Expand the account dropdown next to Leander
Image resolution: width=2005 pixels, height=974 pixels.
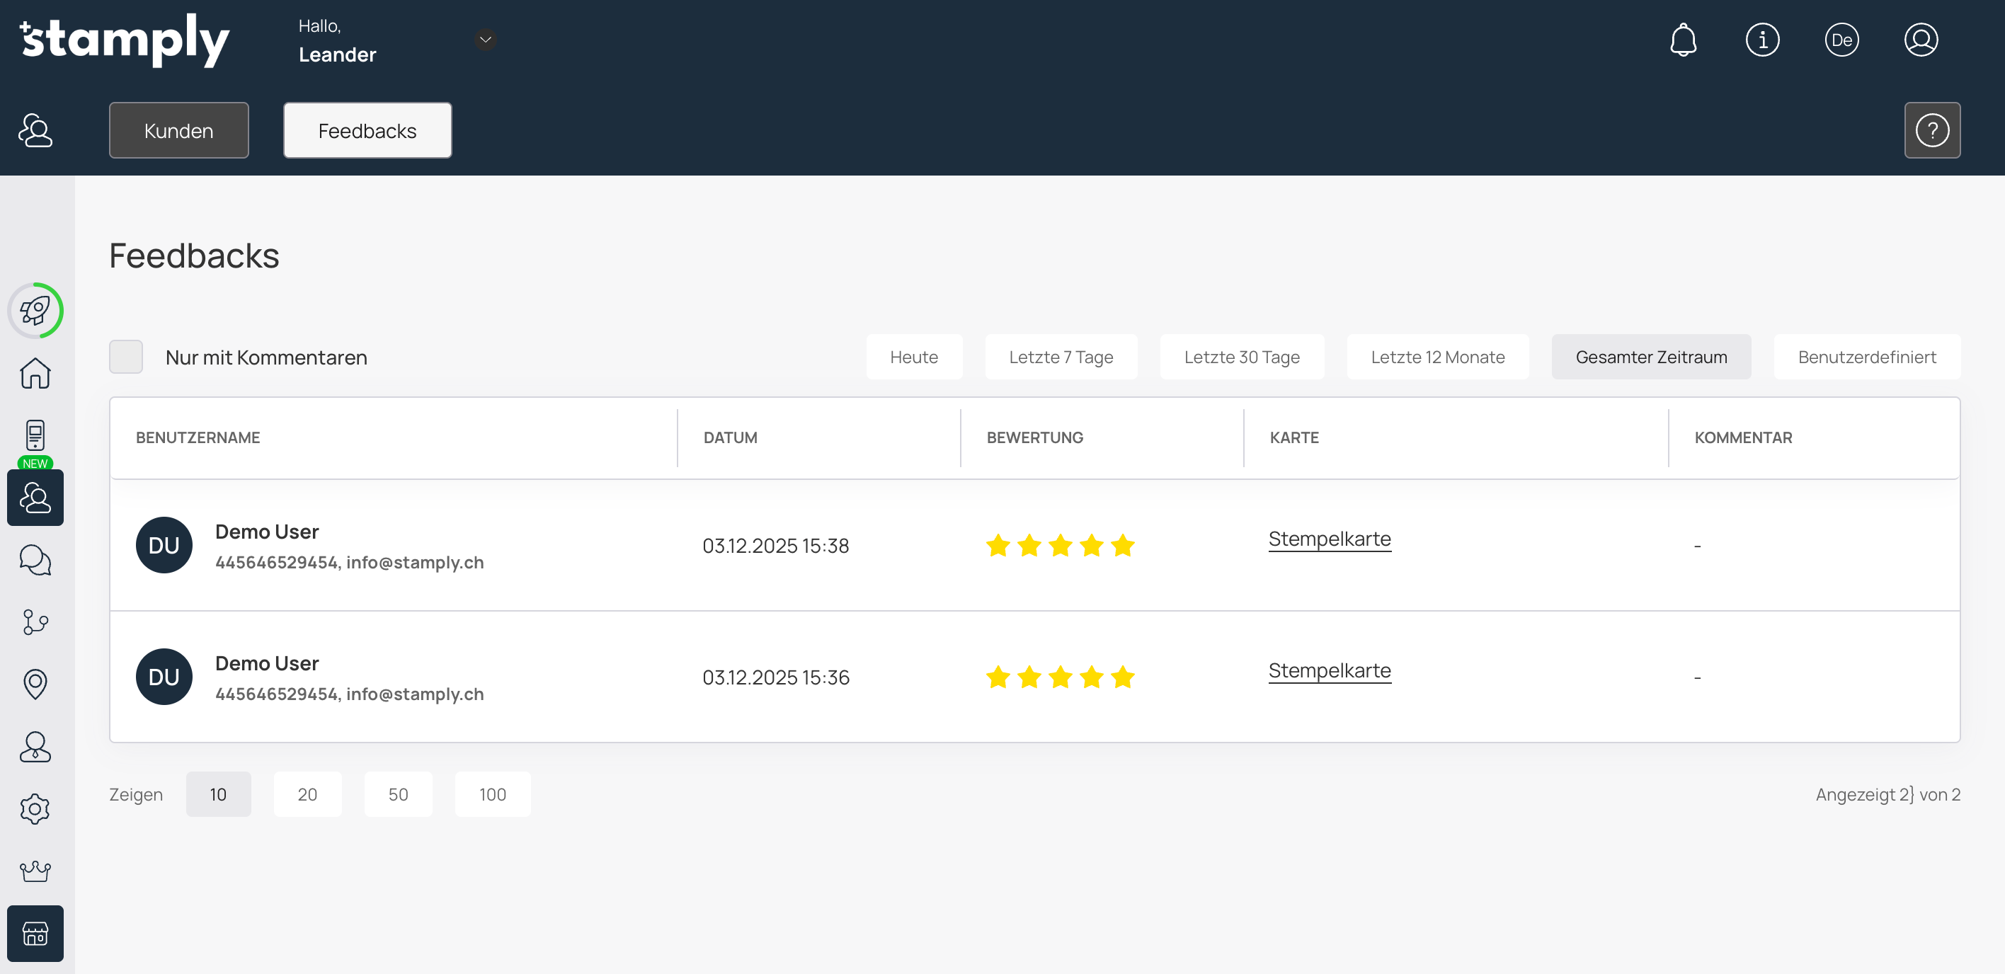(x=485, y=40)
